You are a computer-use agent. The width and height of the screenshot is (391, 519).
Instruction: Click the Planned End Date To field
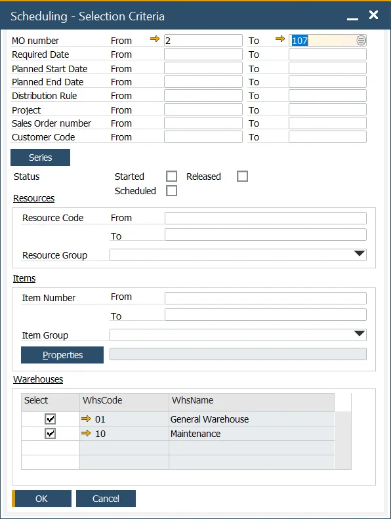point(327,82)
